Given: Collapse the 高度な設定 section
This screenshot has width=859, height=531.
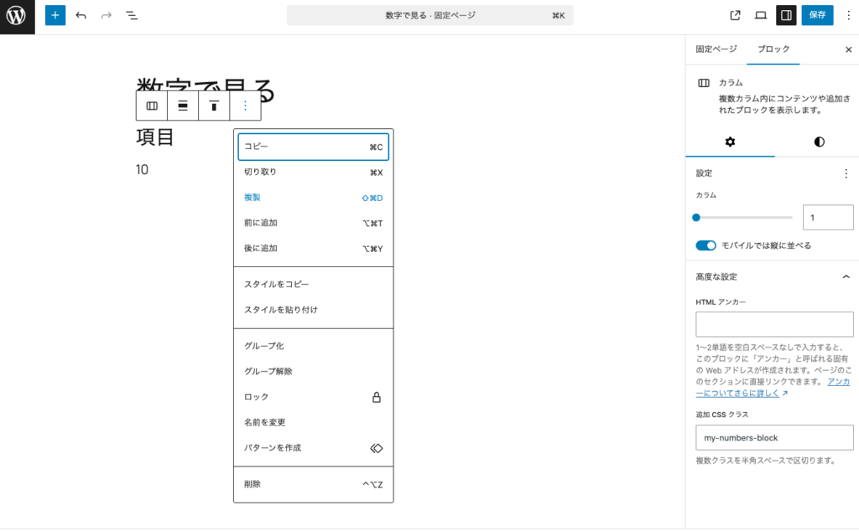Looking at the screenshot, I should tap(846, 276).
